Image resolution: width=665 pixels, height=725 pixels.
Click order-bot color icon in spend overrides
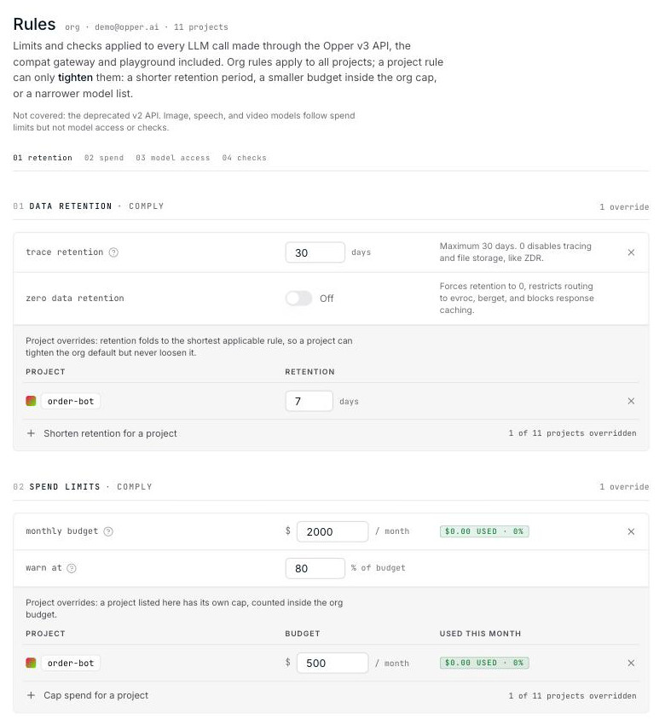(31, 663)
